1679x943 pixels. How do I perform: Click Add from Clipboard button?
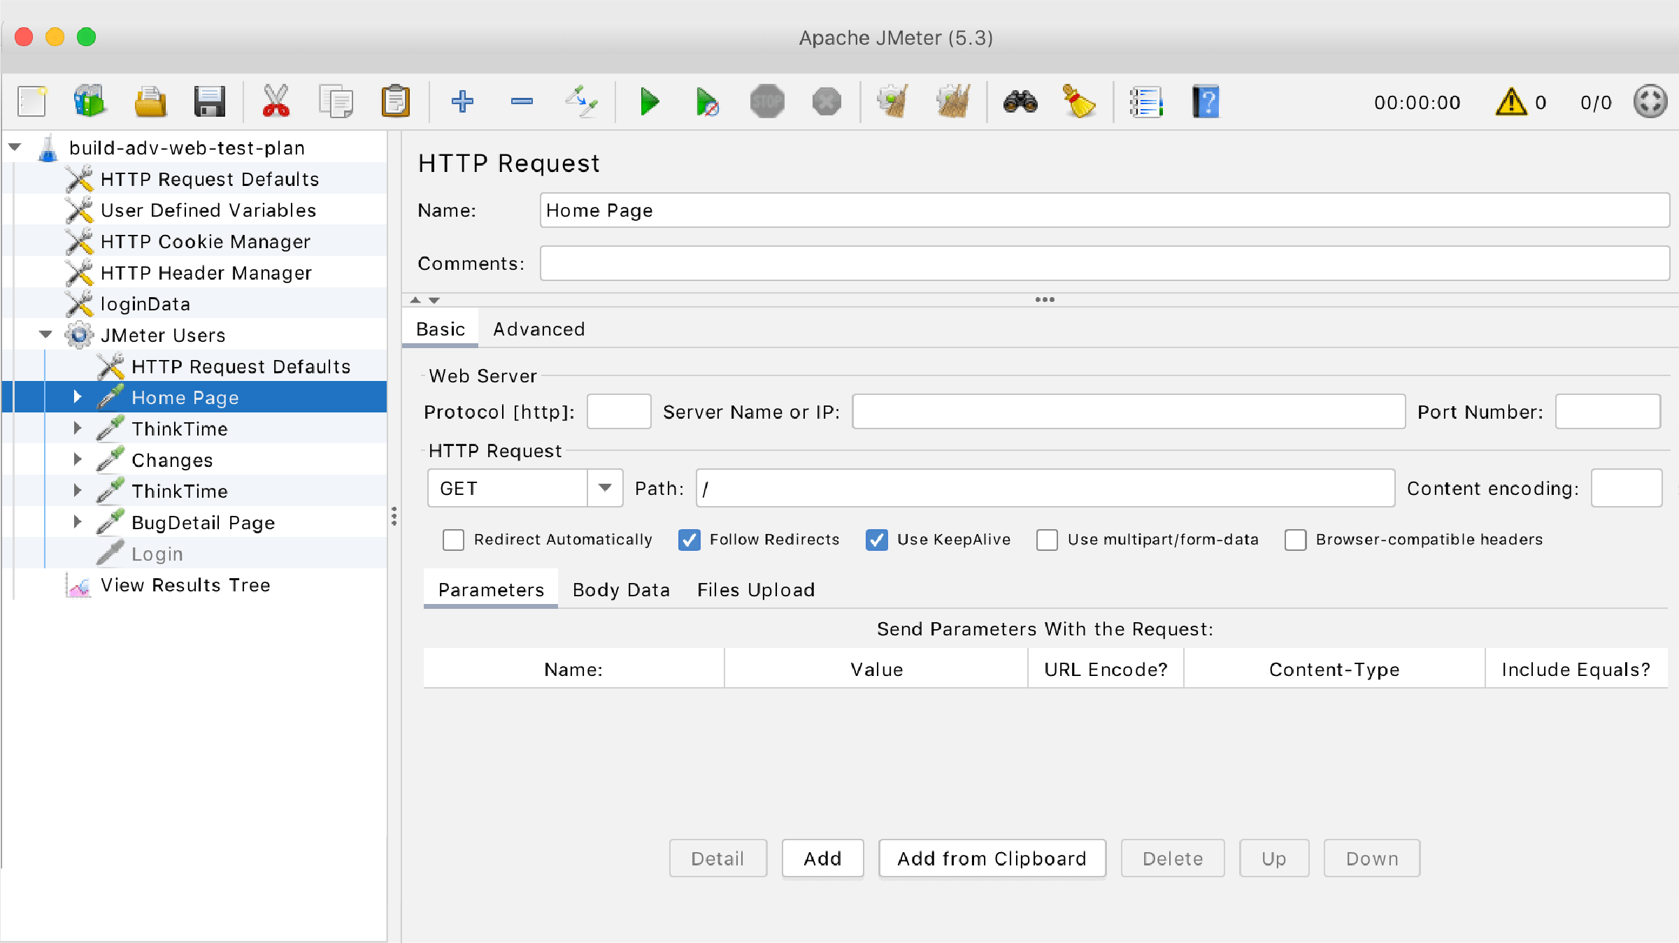click(992, 858)
